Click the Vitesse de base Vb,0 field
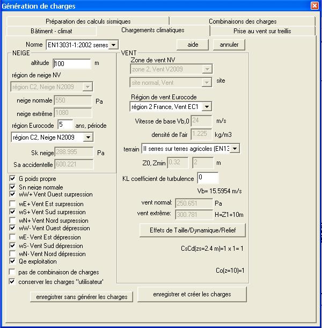322x328 pixels. (201, 120)
